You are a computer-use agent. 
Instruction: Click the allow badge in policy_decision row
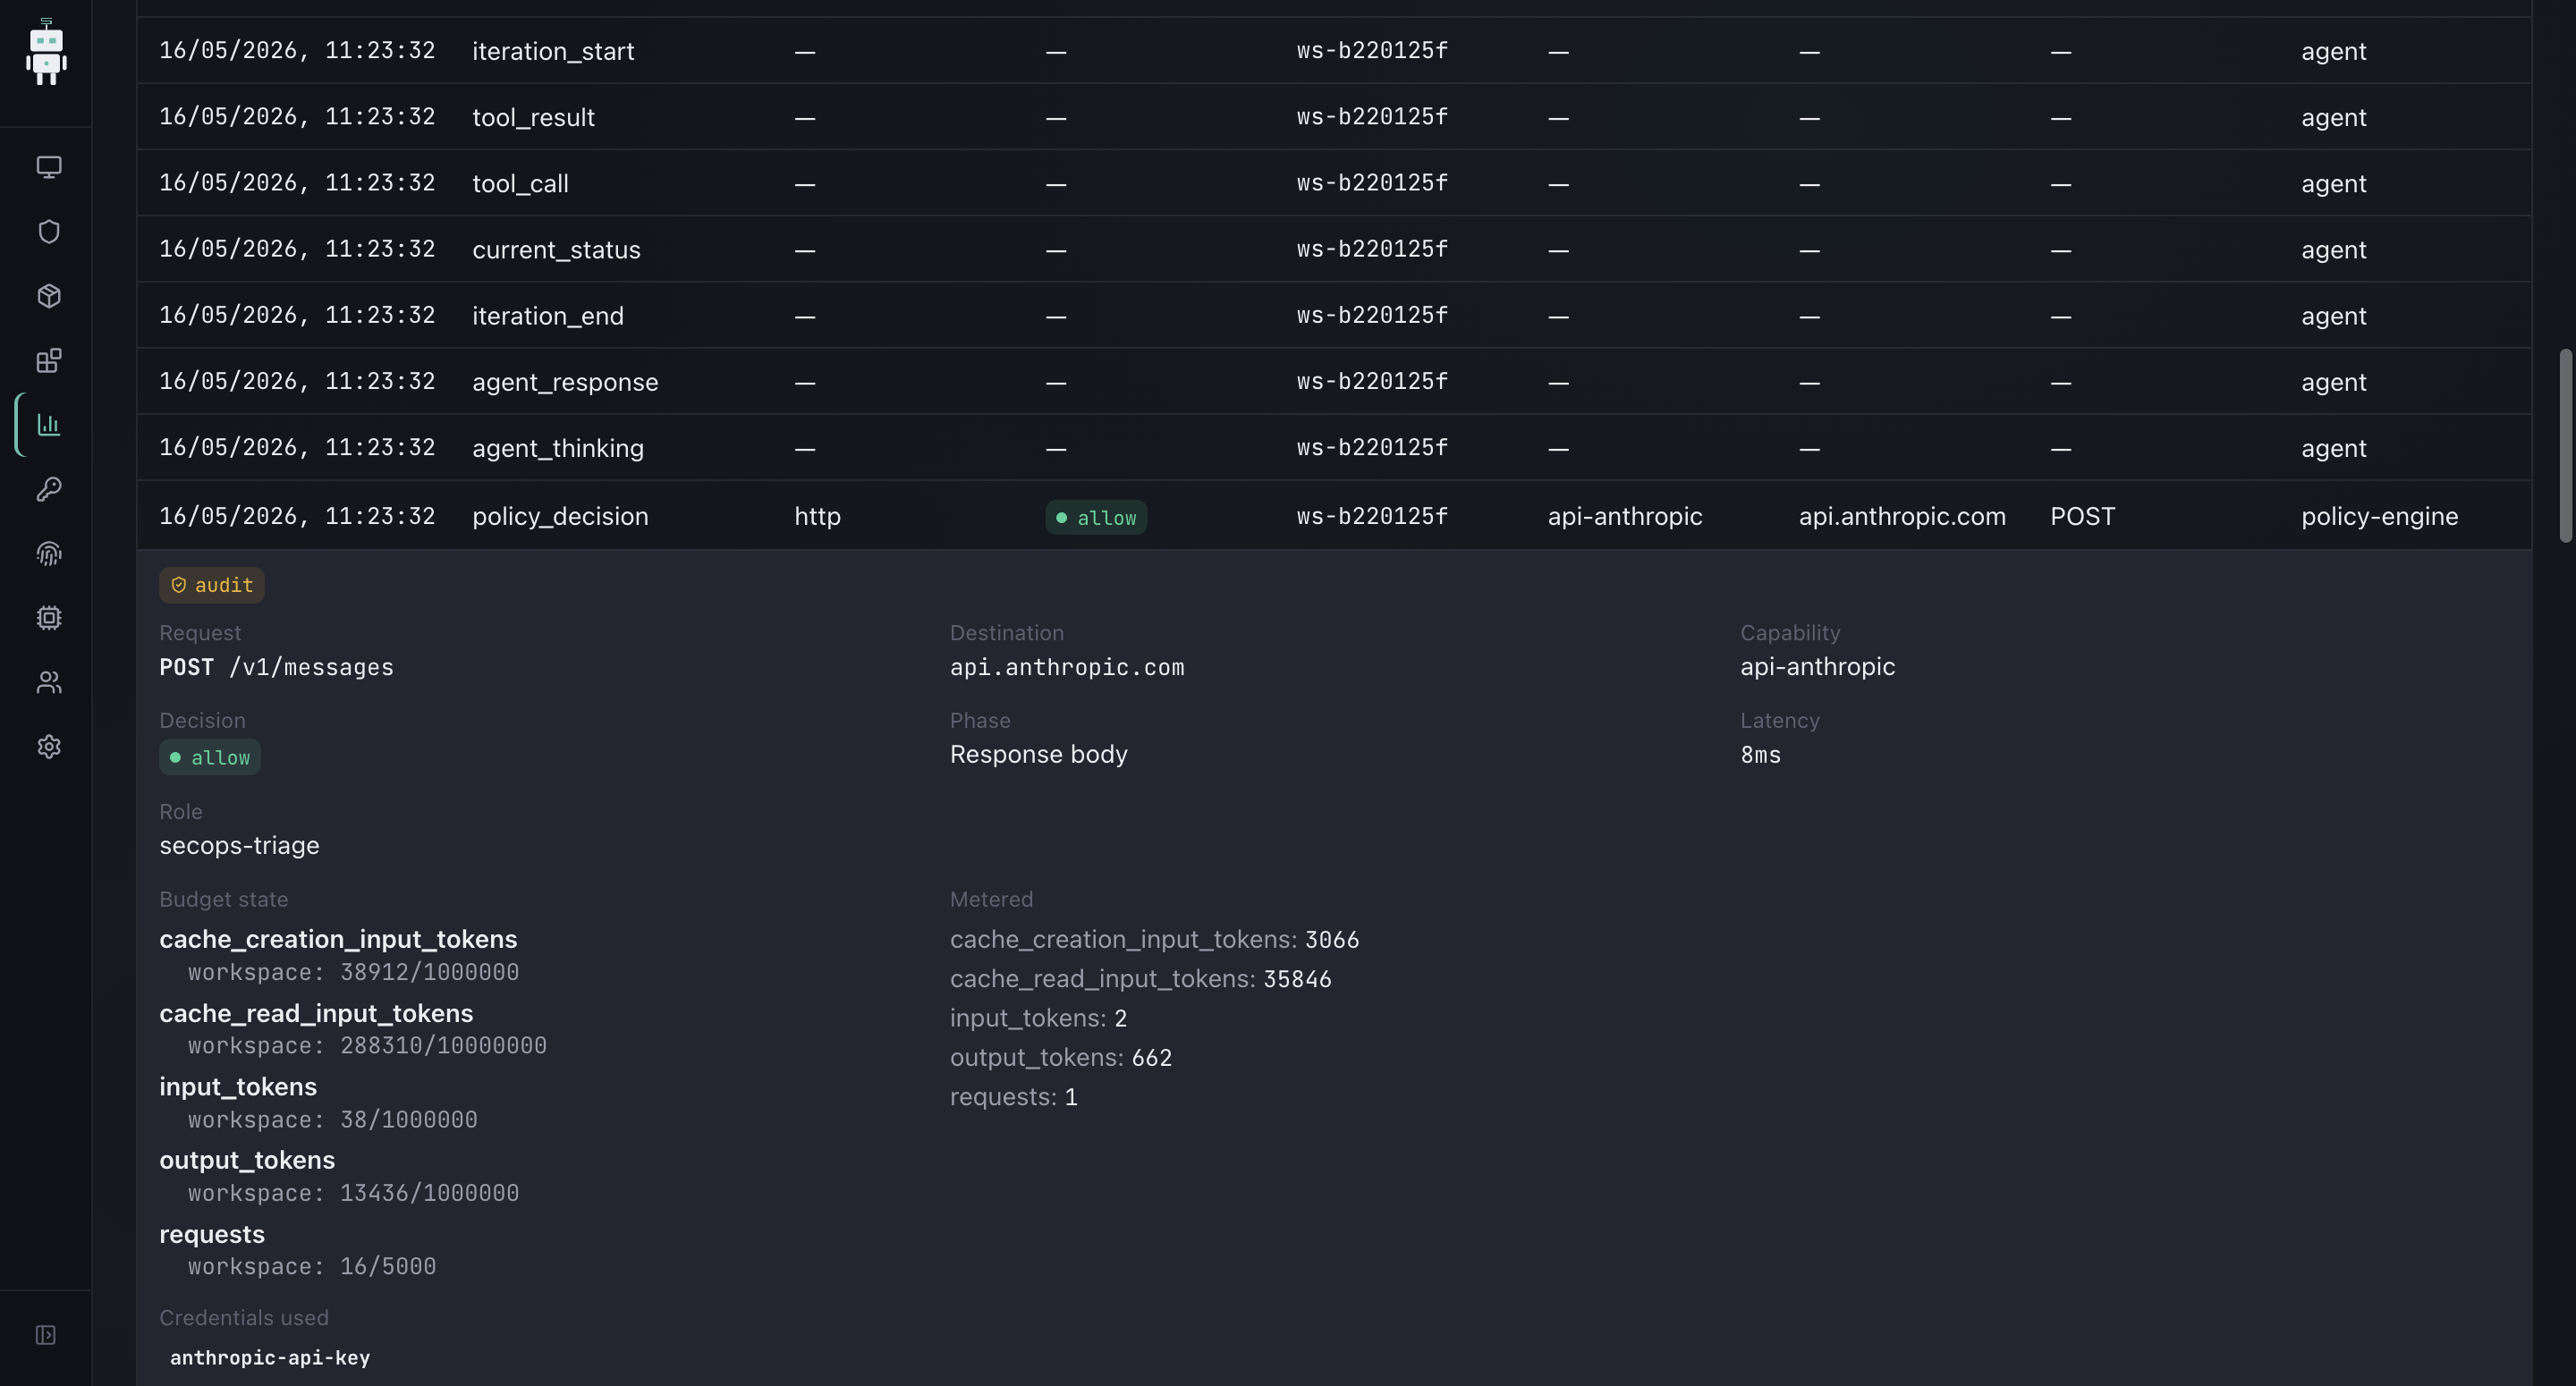coord(1096,517)
